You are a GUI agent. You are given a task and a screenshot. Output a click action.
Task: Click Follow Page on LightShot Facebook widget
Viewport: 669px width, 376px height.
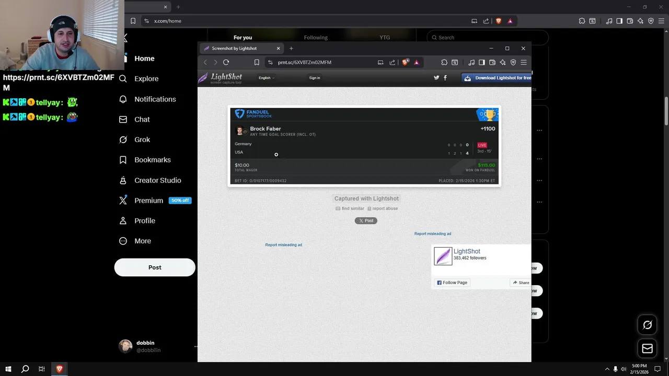click(x=452, y=283)
